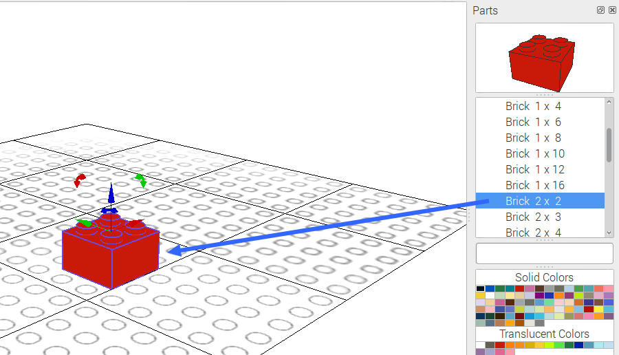Click the parts search field below the list

pyautogui.click(x=545, y=253)
